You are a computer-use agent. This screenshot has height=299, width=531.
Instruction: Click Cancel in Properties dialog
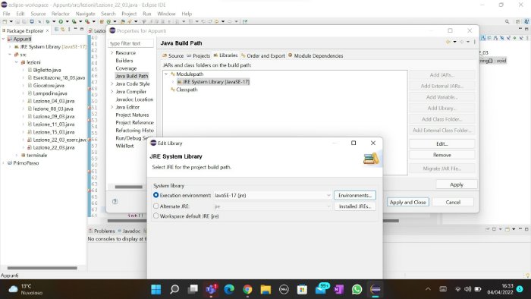[453, 202]
